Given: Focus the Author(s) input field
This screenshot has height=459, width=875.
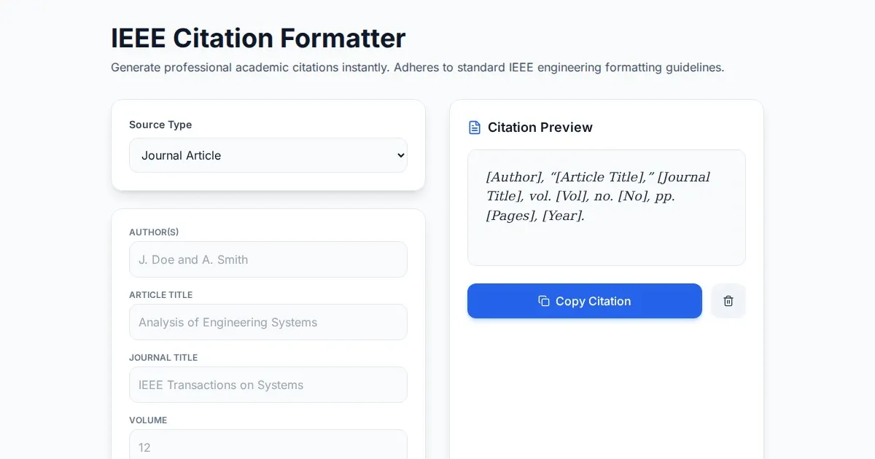Looking at the screenshot, I should (268, 259).
